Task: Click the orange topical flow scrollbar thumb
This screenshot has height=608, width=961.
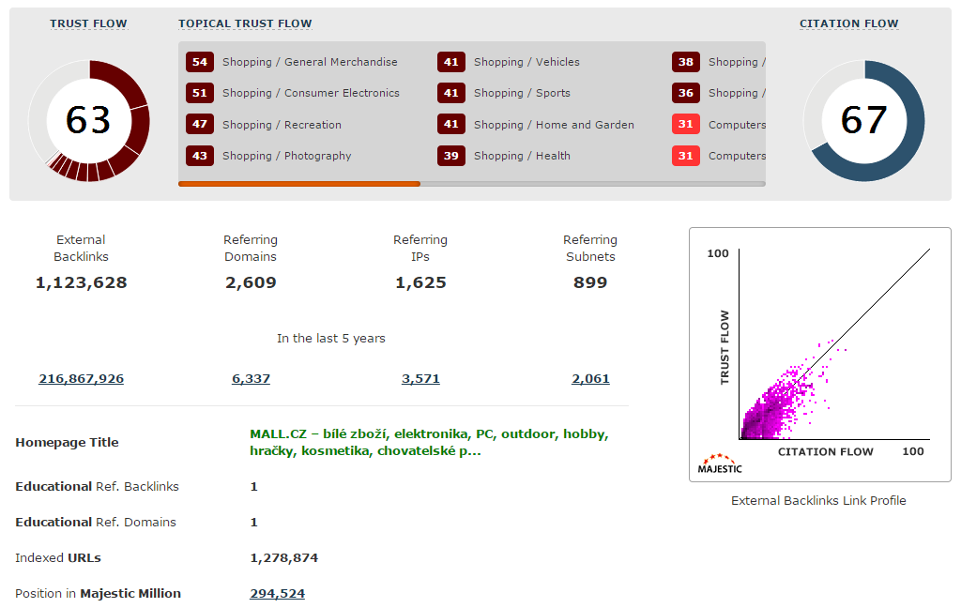Action: tap(299, 184)
